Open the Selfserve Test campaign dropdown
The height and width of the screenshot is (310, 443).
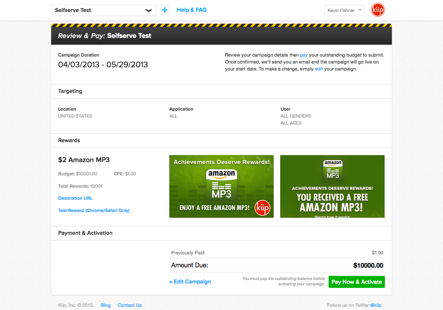click(104, 10)
